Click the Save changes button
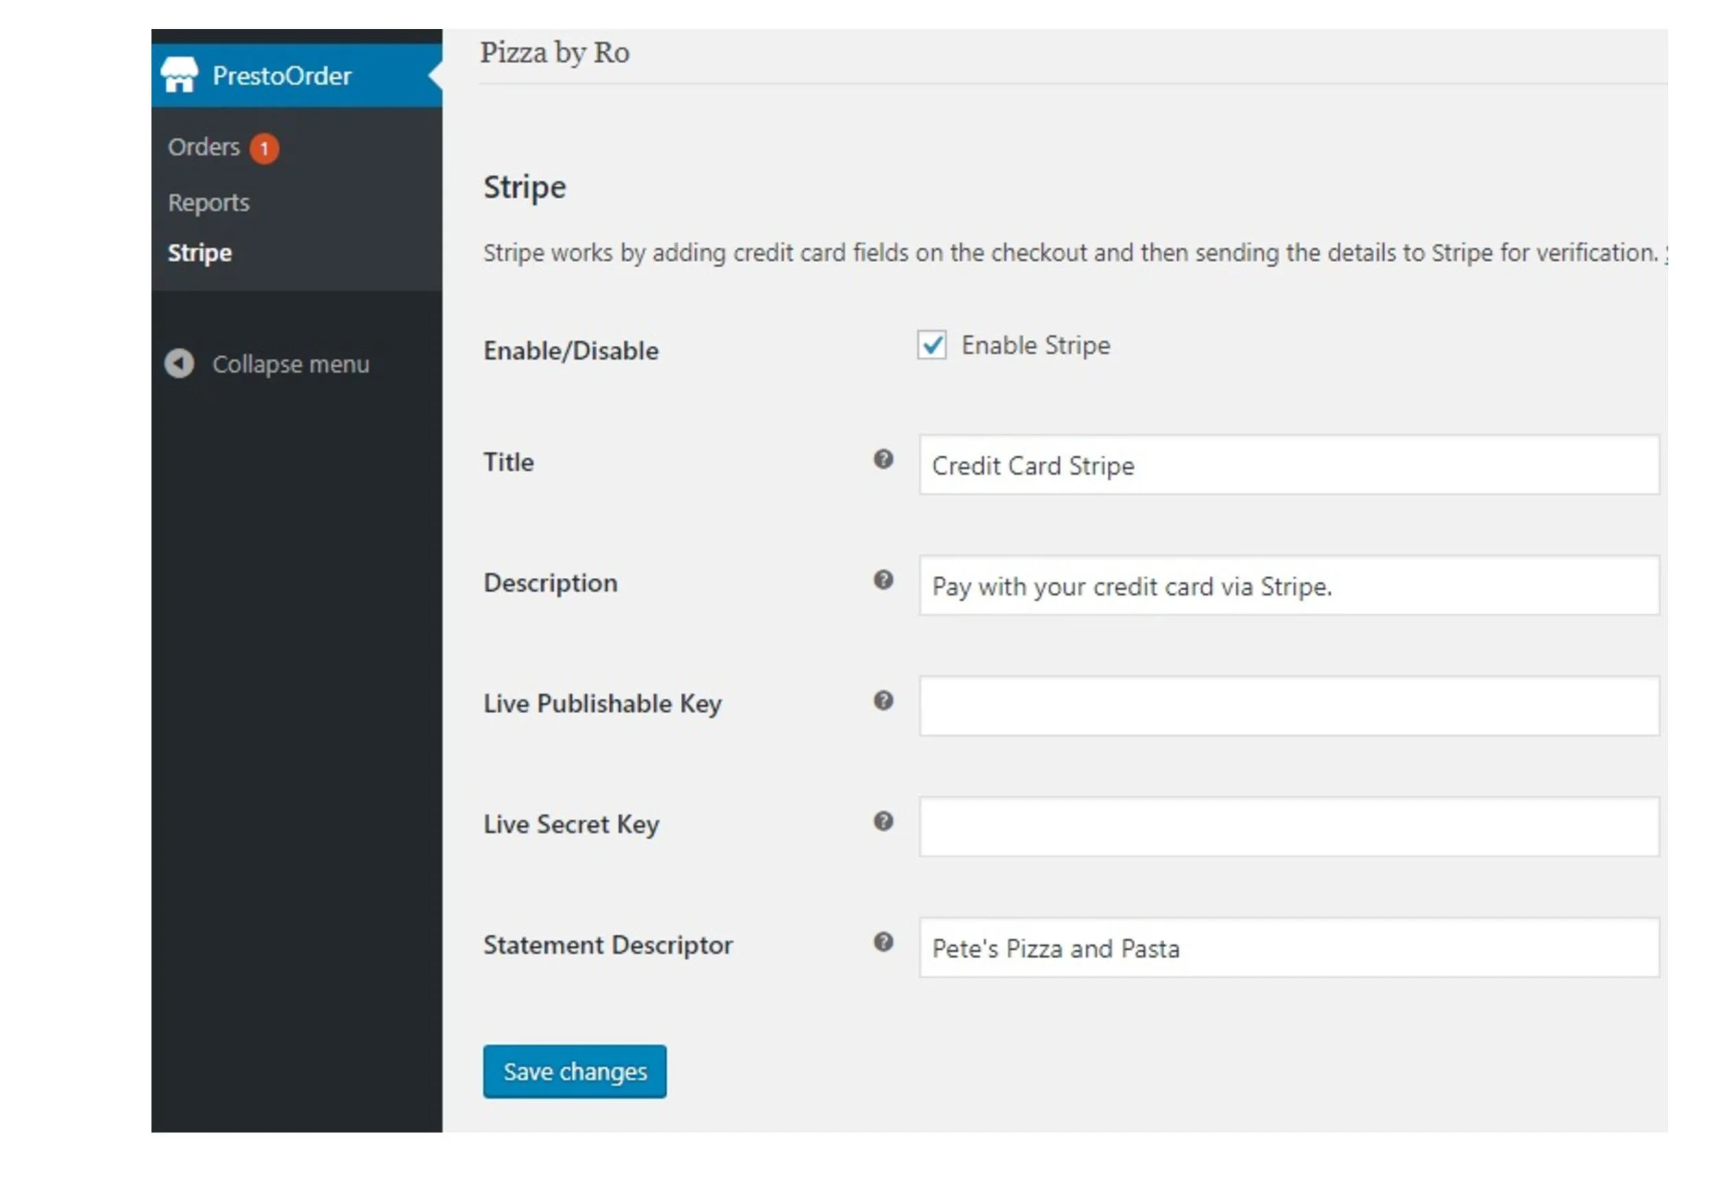 point(575,1071)
